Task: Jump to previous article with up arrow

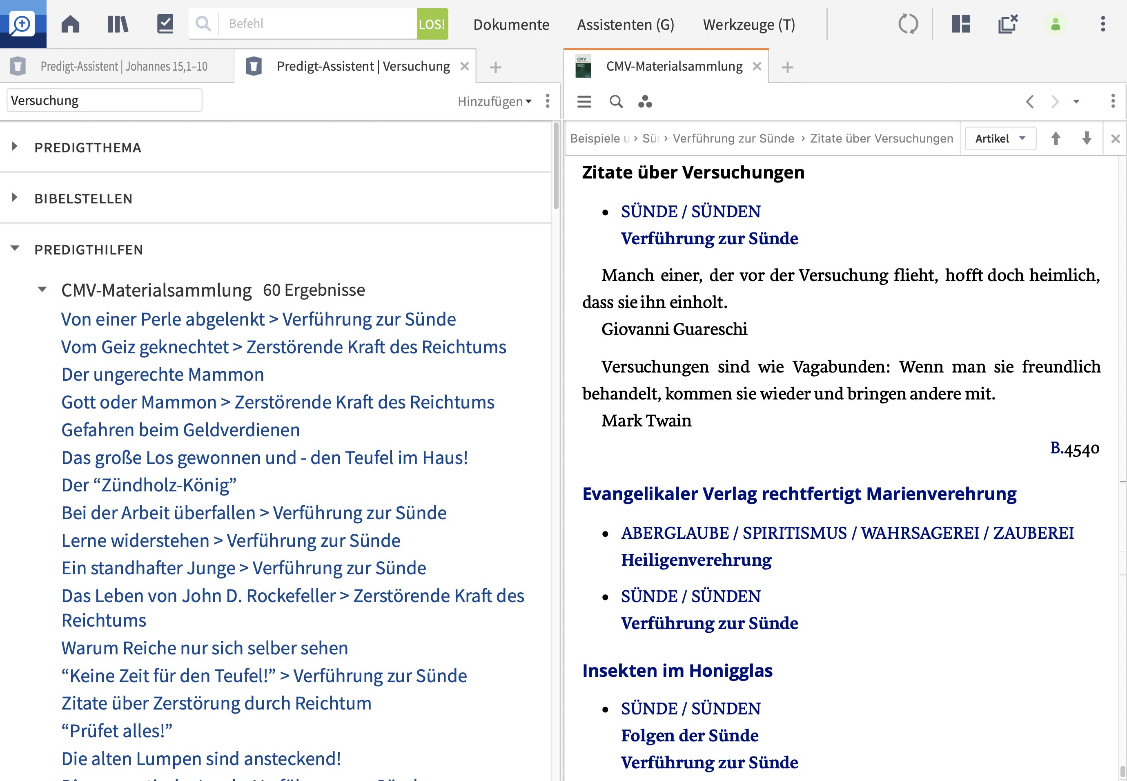Action: point(1056,138)
